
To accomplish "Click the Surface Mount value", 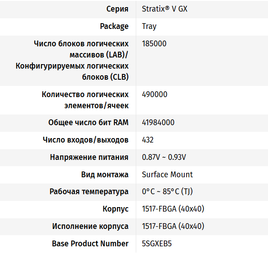I will pyautogui.click(x=167, y=175).
